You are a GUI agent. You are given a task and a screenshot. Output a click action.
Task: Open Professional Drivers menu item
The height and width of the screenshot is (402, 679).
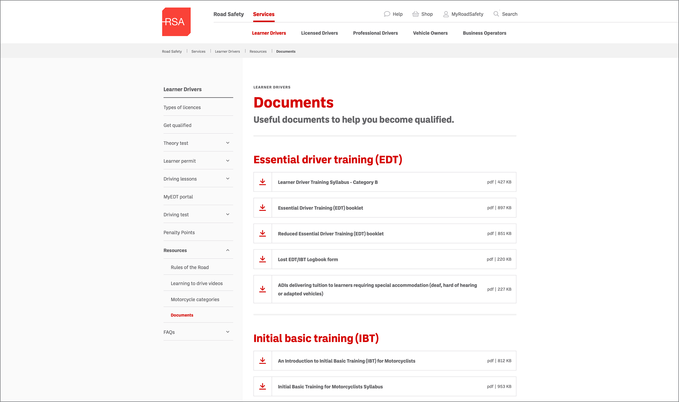375,33
